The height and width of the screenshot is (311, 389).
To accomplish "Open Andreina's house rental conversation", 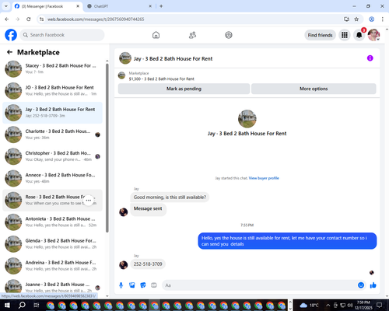I will click(x=52, y=266).
